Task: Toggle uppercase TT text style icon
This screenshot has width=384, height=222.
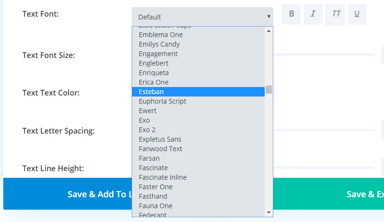Action: (x=336, y=14)
